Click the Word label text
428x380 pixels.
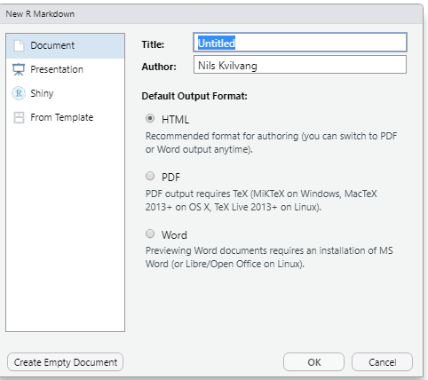point(174,235)
